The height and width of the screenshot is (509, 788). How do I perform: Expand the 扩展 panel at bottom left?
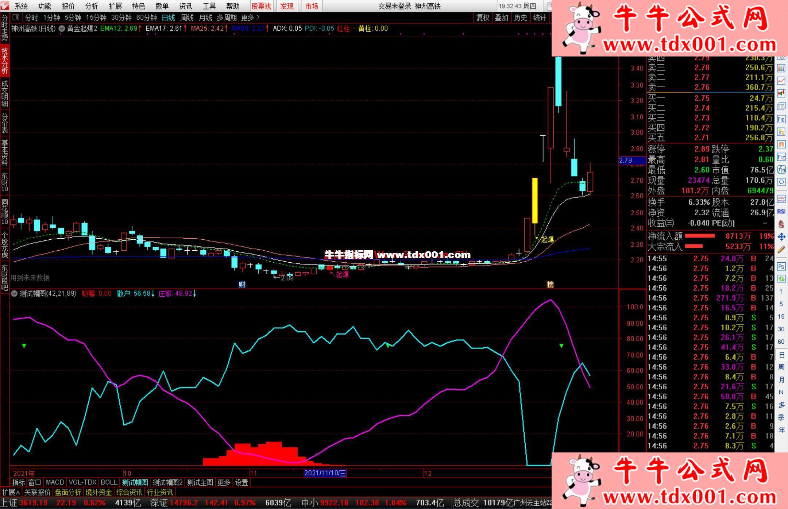pos(11,492)
